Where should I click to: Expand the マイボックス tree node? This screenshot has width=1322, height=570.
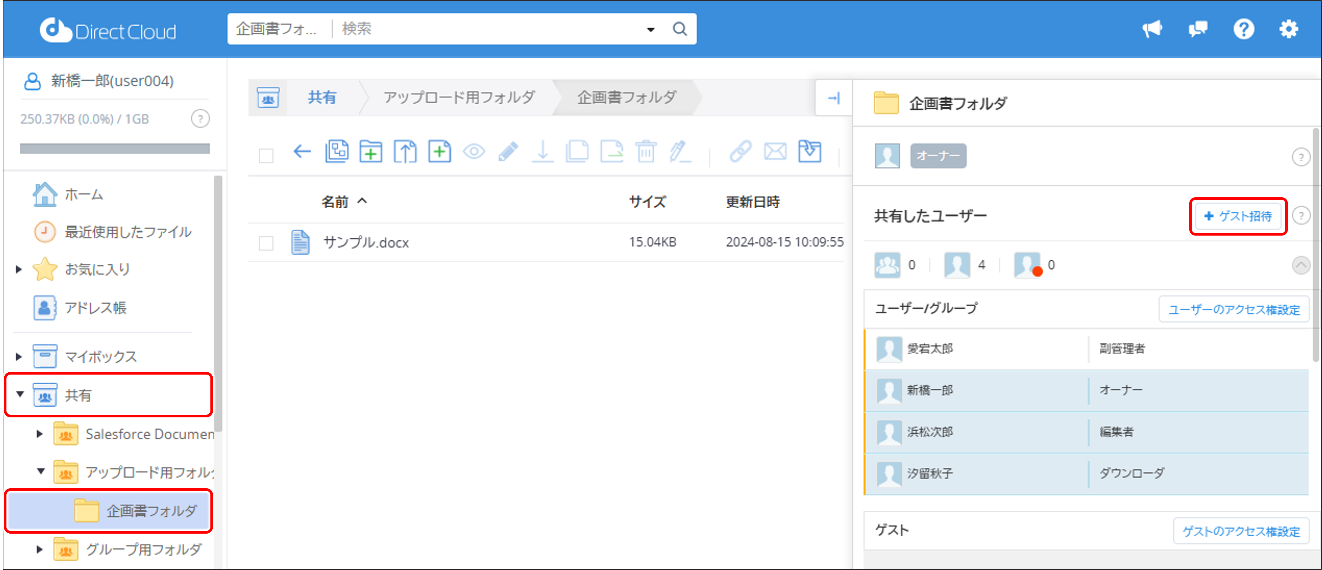pos(19,357)
